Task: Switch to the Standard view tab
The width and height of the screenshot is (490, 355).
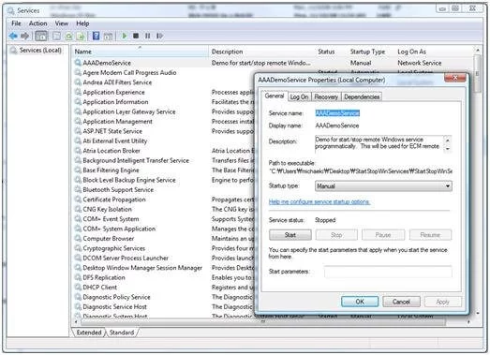Action: pos(122,333)
